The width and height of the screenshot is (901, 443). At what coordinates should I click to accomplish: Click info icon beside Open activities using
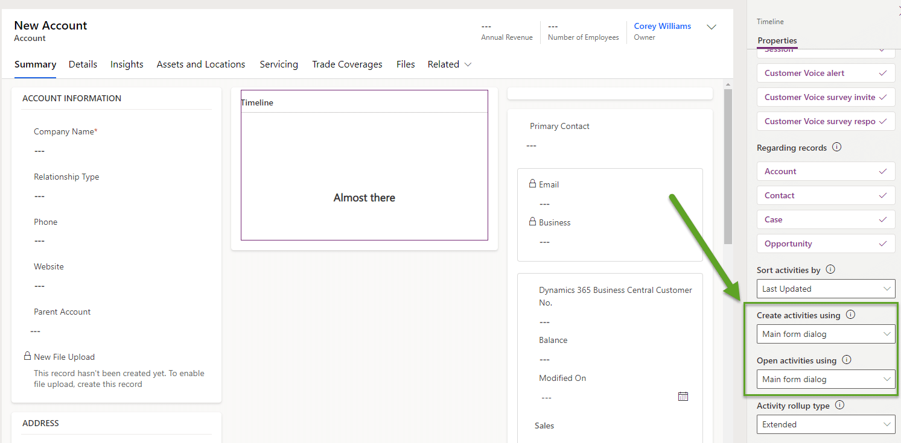[847, 360]
